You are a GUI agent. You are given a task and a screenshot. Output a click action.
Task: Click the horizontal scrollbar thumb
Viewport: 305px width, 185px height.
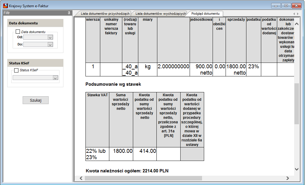coord(143,178)
